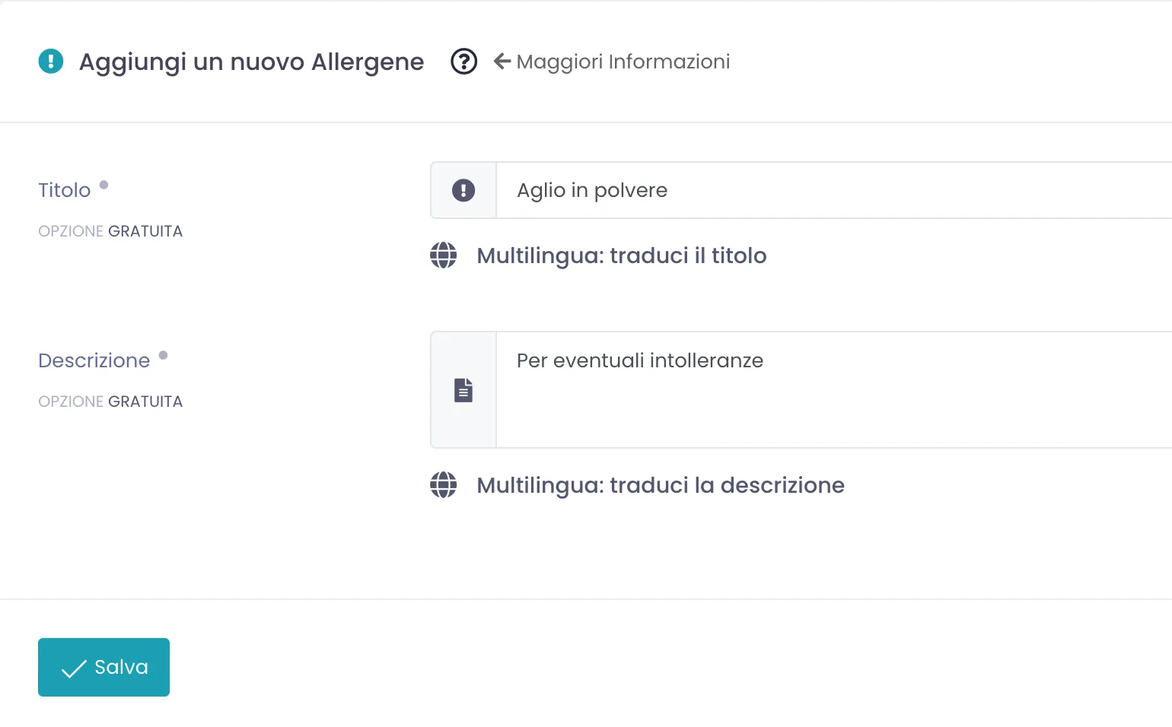Click the exclamation icon in the Titolo field
Screen dimensions: 1172x727
463,190
